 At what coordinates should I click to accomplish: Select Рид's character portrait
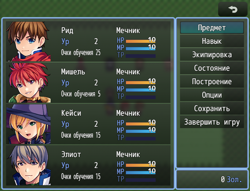[x=28, y=41]
